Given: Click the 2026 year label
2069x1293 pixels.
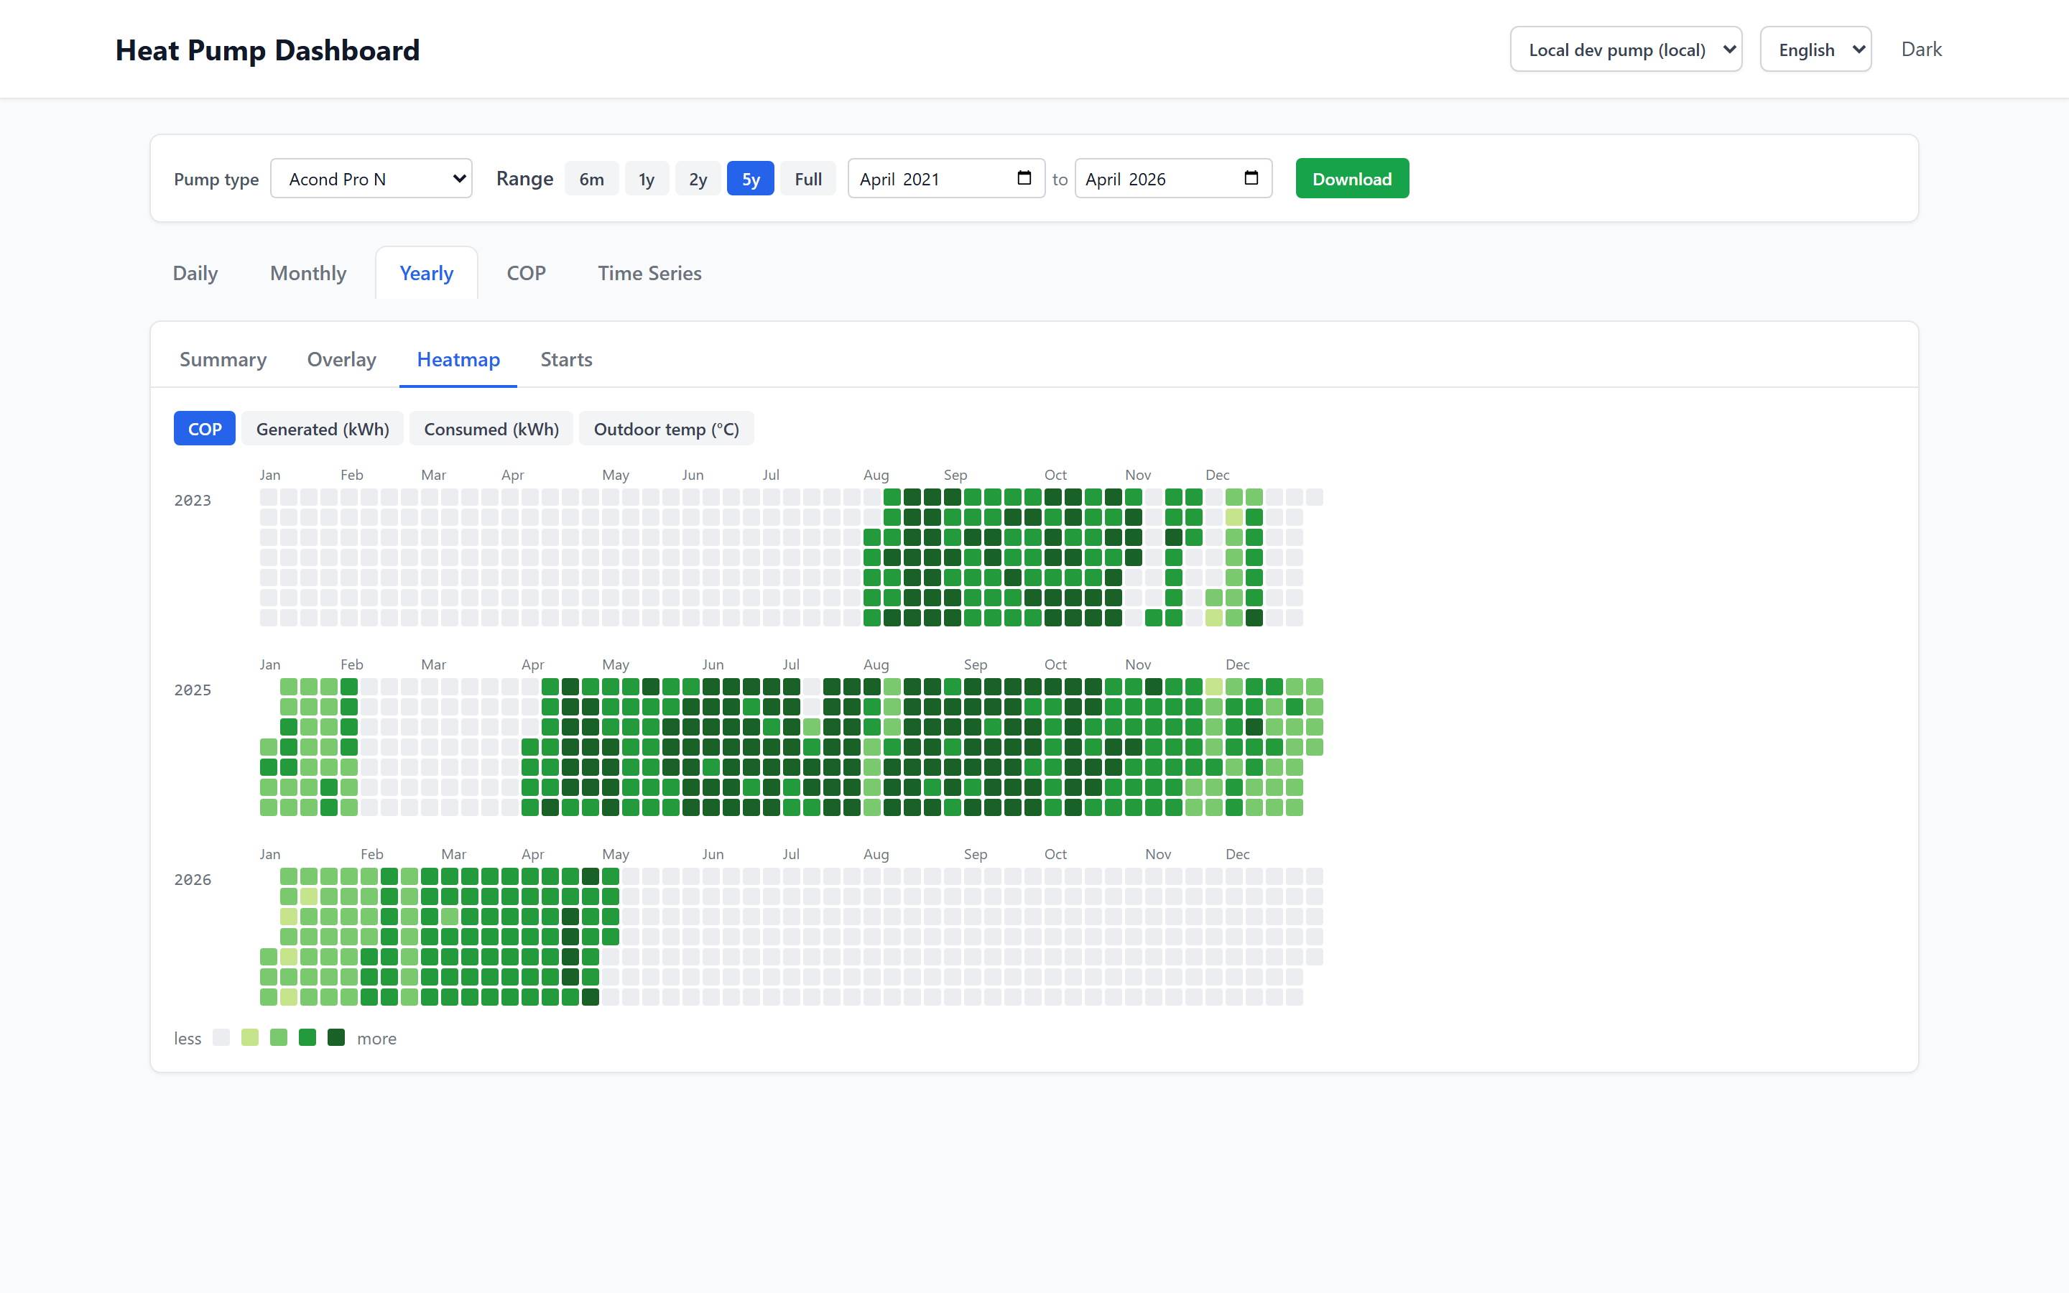Looking at the screenshot, I should point(193,880).
